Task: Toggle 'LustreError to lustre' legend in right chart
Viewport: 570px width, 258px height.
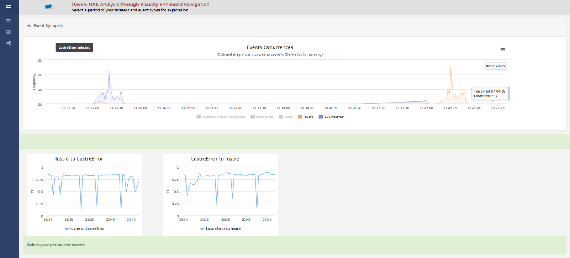Action: tap(223, 229)
